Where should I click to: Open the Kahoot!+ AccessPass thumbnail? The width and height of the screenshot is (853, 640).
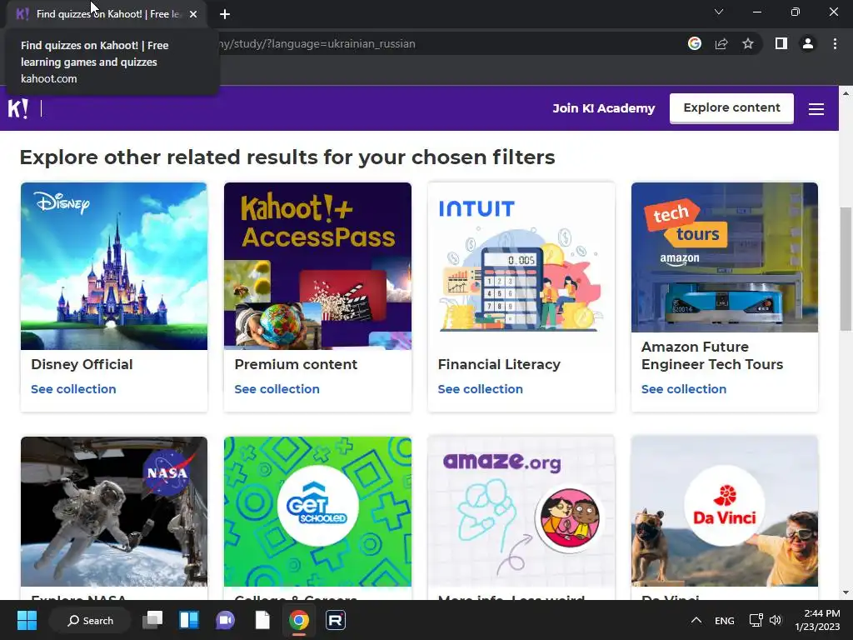point(317,266)
